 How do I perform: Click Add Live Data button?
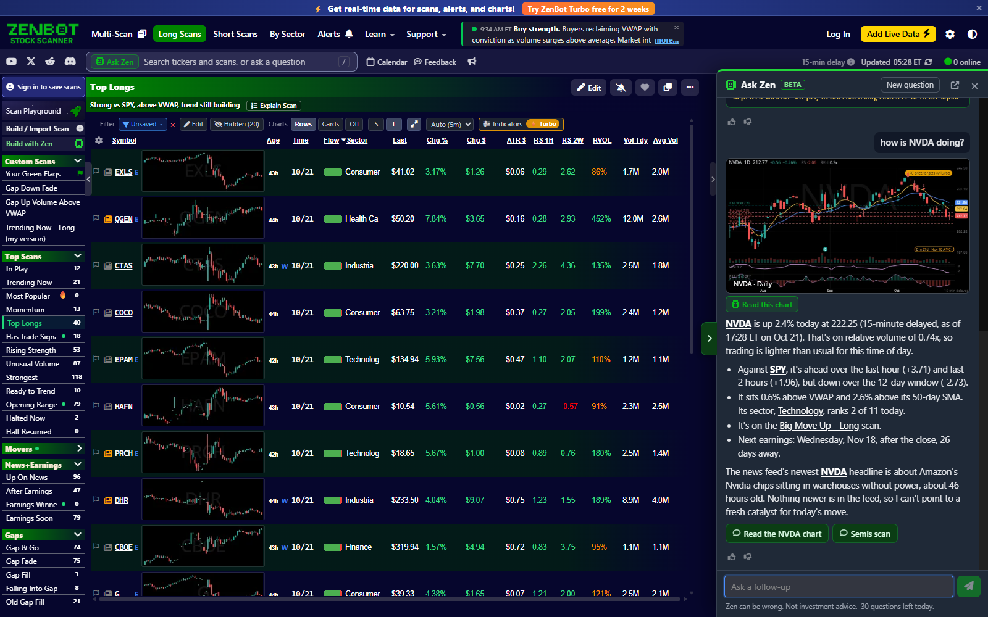tap(898, 34)
